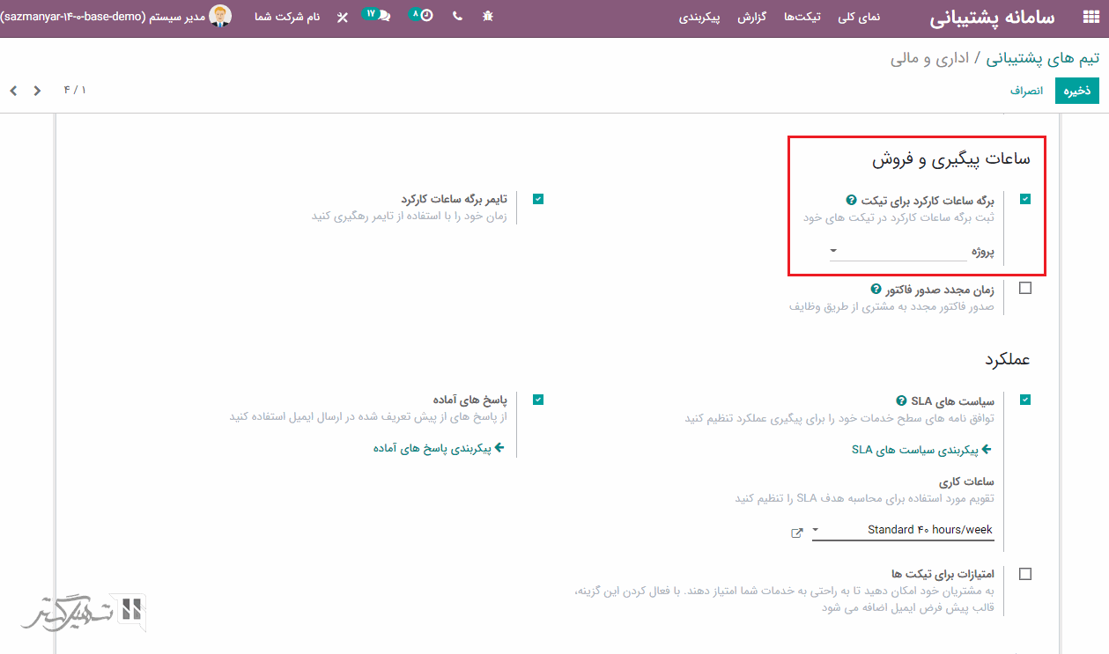1109x654 pixels.
Task: Open the ساعات کاری Standard 40 hours/week dropdown
Action: click(903, 530)
